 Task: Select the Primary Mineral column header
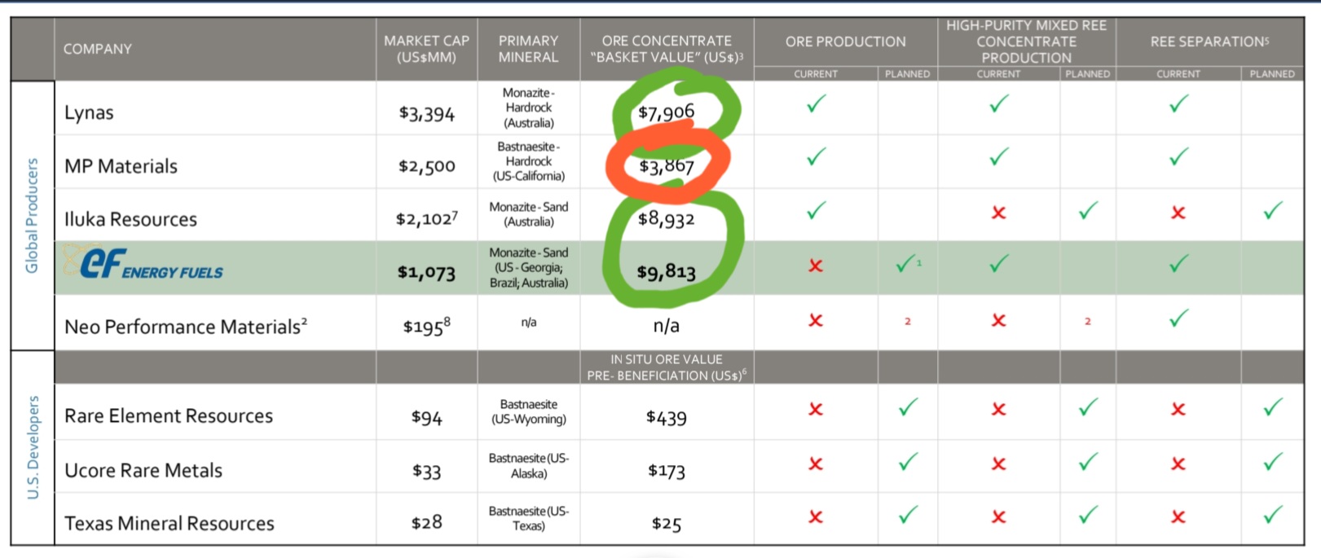(528, 49)
